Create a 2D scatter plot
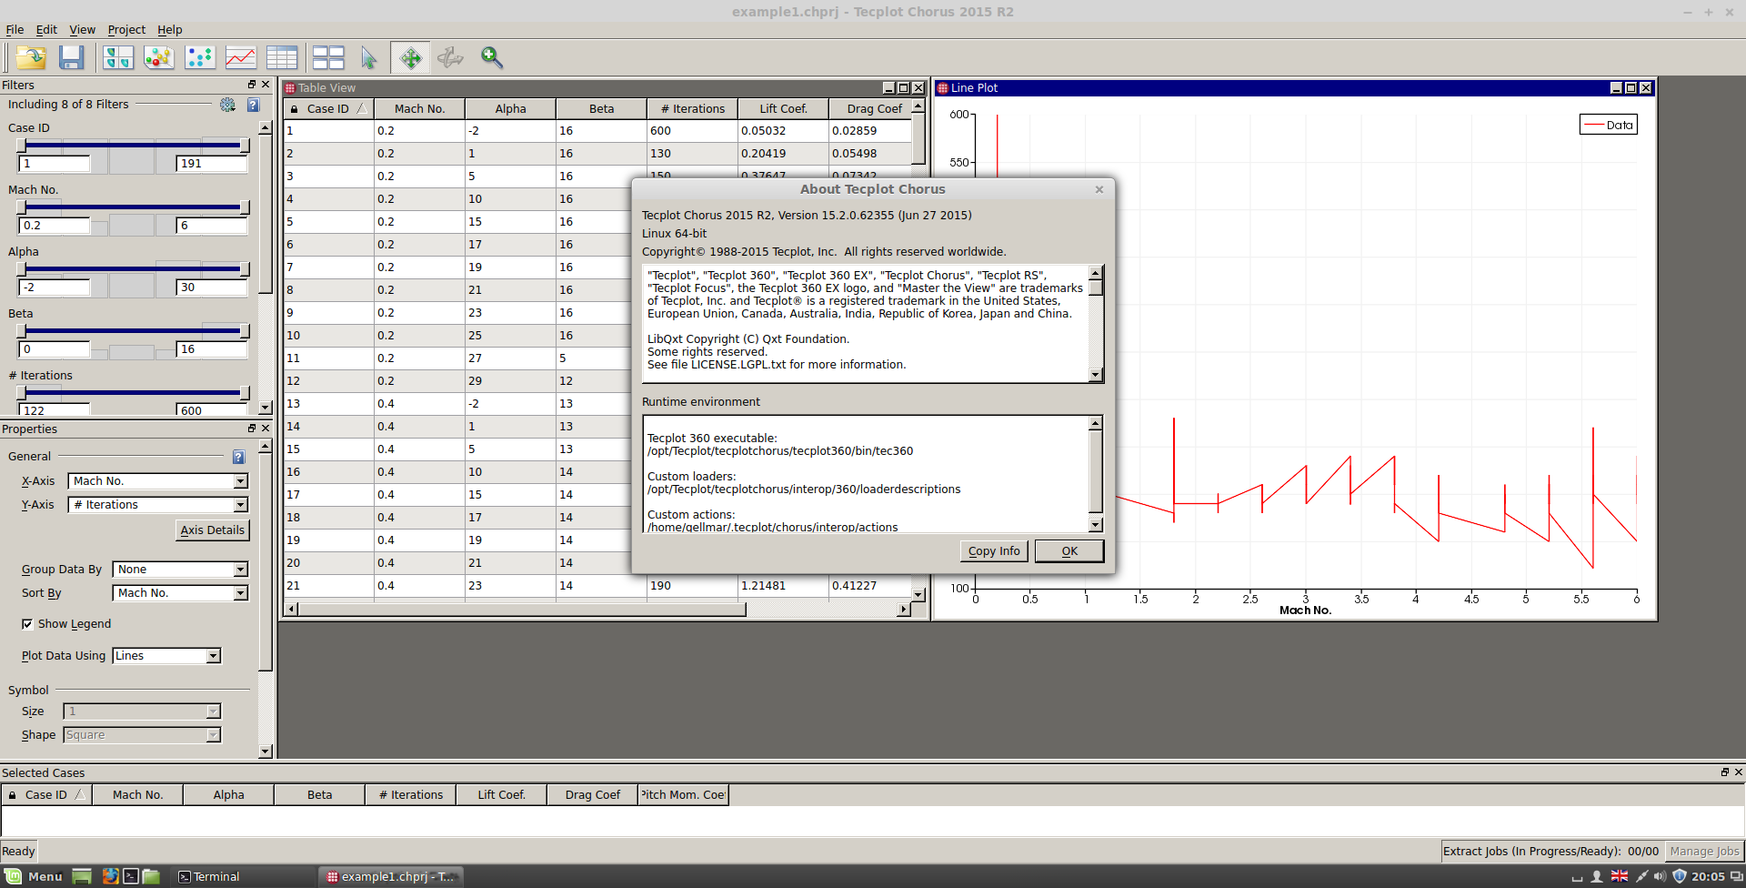Viewport: 1746px width, 888px height. tap(199, 57)
